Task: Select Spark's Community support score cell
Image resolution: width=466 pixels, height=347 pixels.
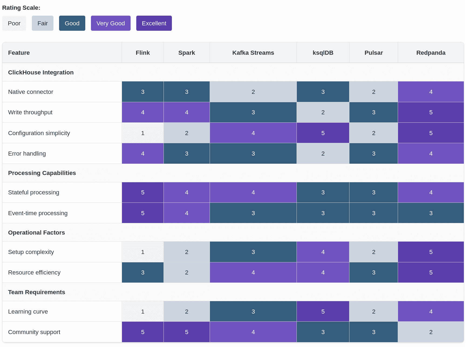Action: pos(187,332)
